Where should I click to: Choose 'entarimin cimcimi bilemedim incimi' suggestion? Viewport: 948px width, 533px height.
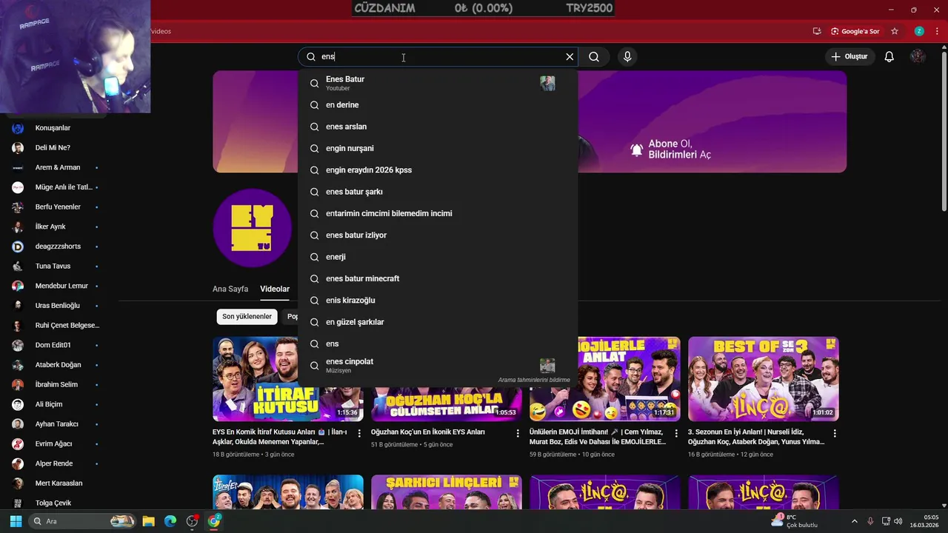click(438, 213)
